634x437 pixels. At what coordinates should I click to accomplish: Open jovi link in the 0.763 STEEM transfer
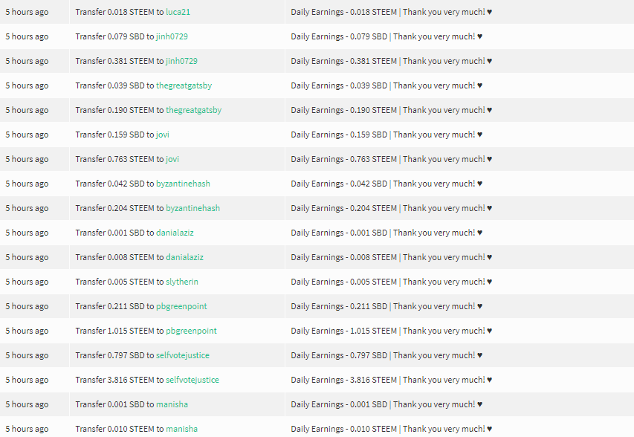(172, 159)
